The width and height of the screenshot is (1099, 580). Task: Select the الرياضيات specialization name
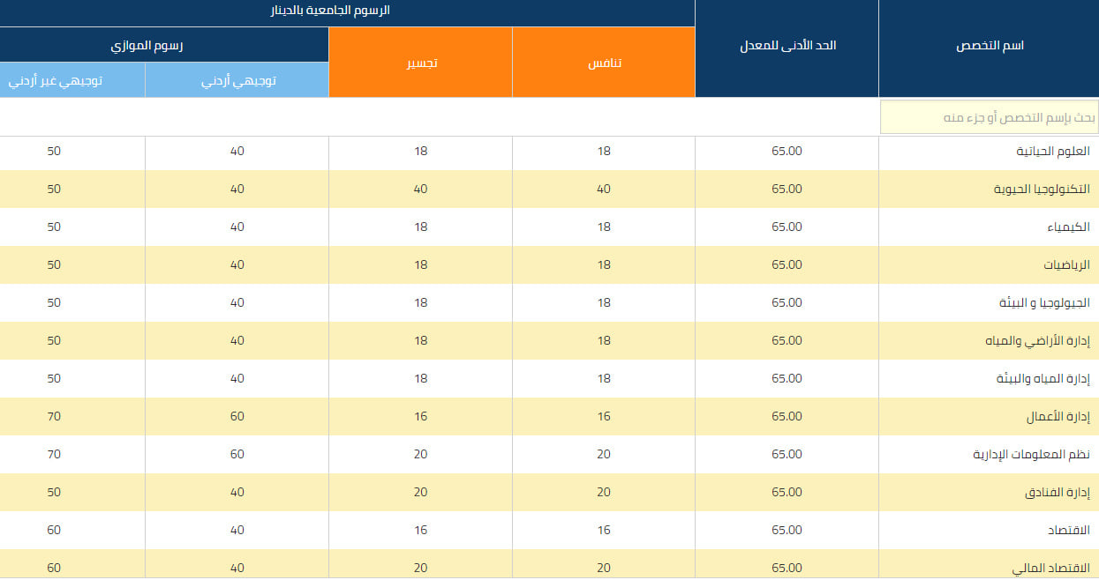[x=1067, y=265]
